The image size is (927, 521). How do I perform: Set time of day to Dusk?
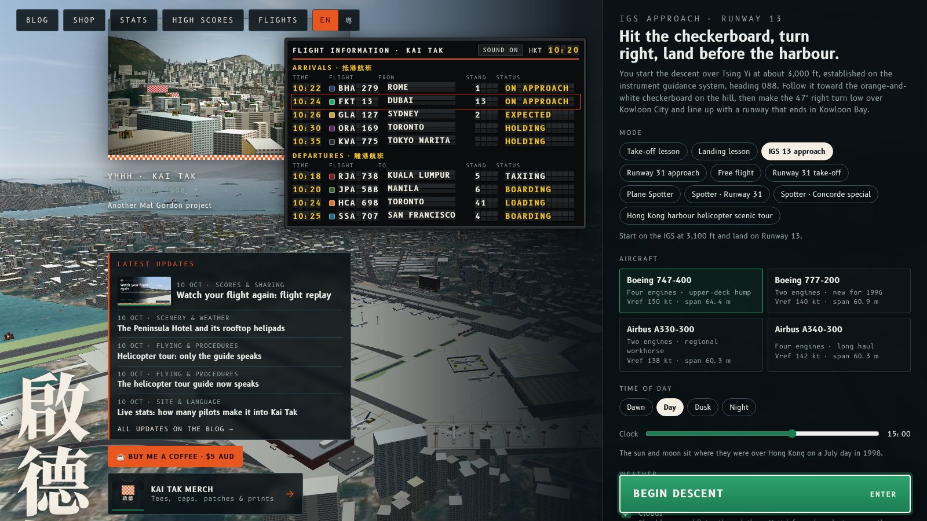click(x=703, y=408)
